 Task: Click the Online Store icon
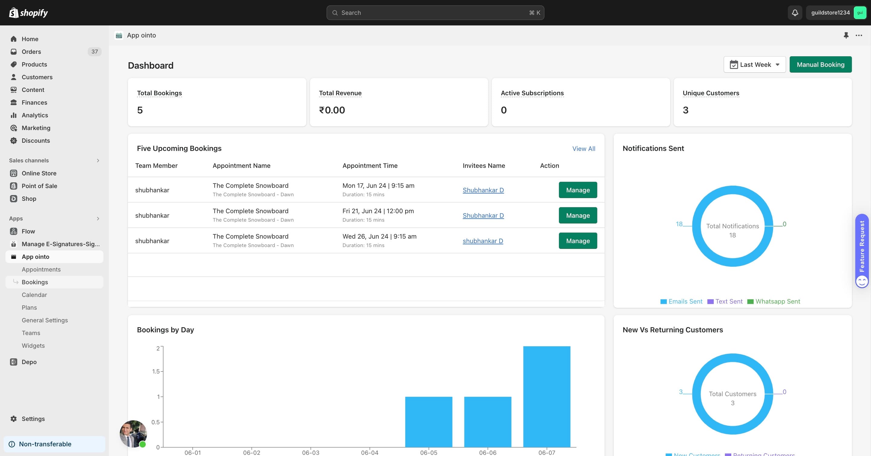tap(14, 173)
